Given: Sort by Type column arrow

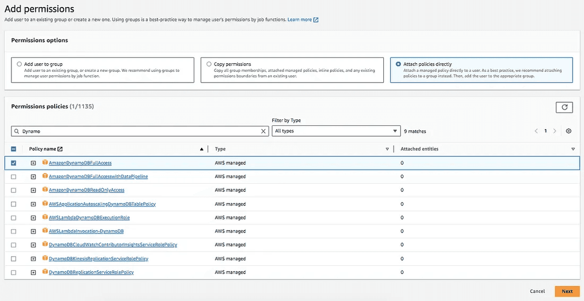Looking at the screenshot, I should [x=387, y=149].
